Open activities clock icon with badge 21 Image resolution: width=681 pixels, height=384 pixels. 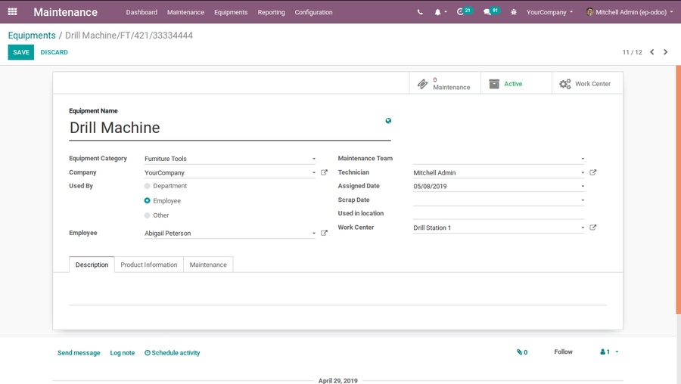(x=460, y=11)
